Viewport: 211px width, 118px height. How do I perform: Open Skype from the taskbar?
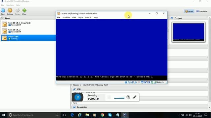[x=110, y=115]
